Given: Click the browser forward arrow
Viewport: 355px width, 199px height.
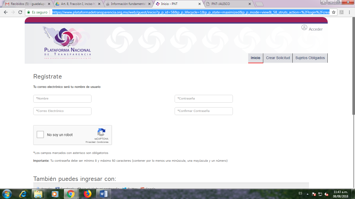Looking at the screenshot, I should [x=13, y=12].
